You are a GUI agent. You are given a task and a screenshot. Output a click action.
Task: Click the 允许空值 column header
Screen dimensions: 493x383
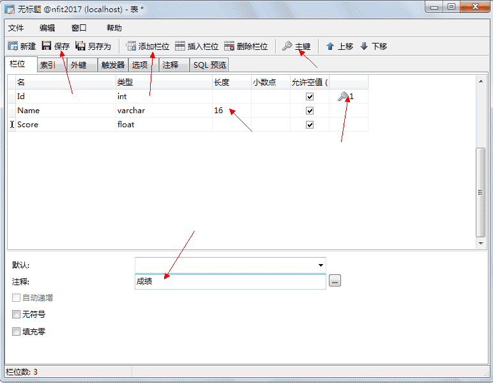click(x=310, y=82)
